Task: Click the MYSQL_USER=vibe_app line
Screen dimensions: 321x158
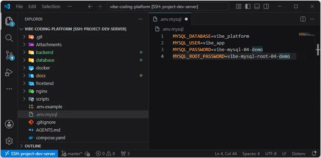Action: pyautogui.click(x=199, y=43)
